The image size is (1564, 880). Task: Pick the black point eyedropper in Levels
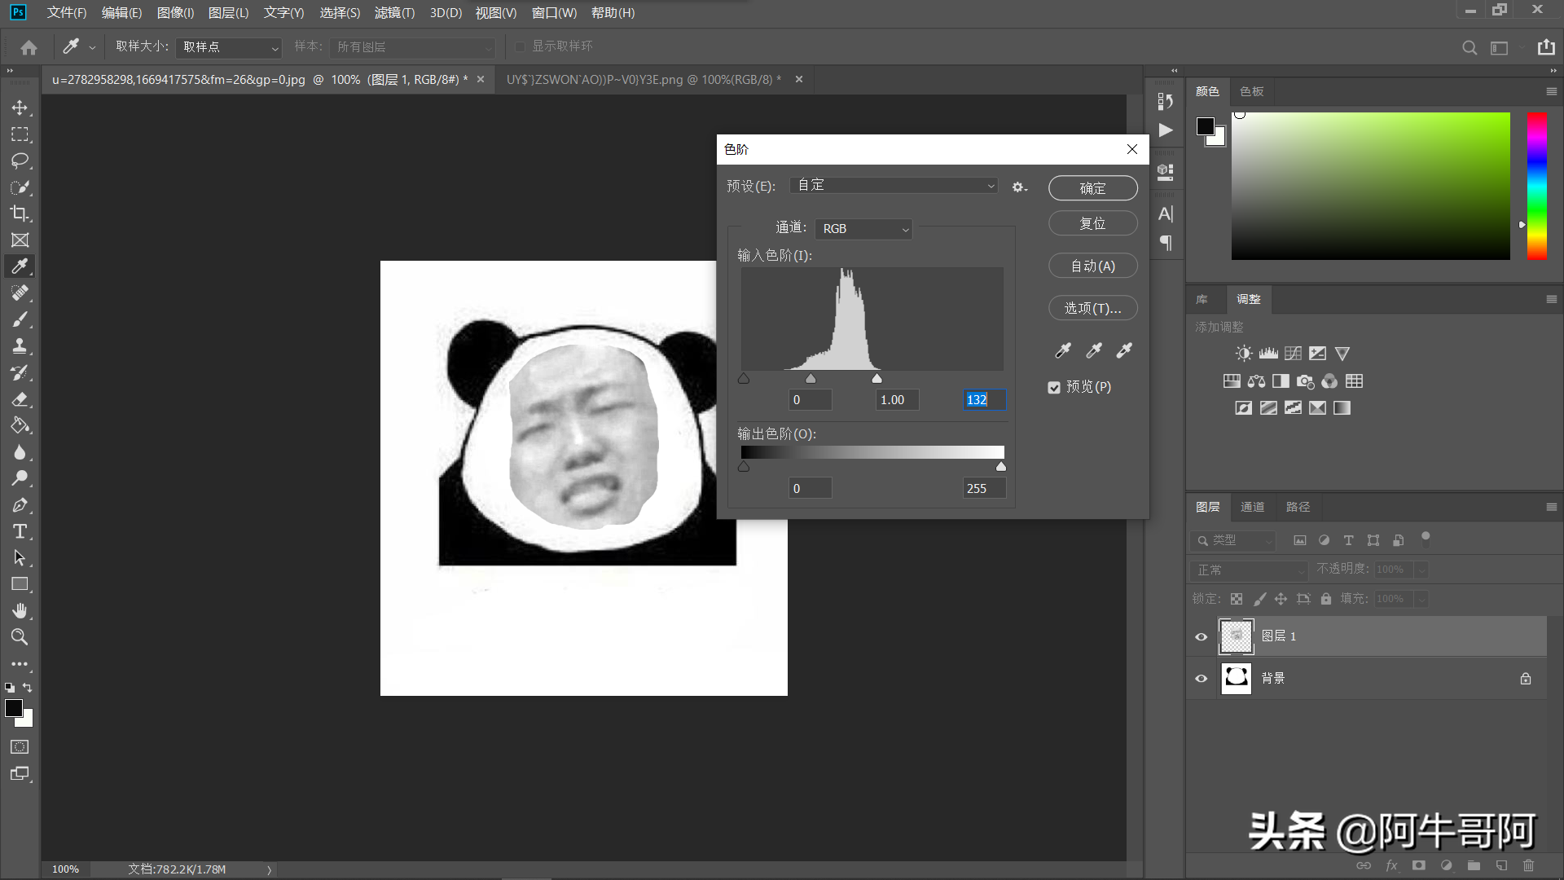[x=1063, y=350]
